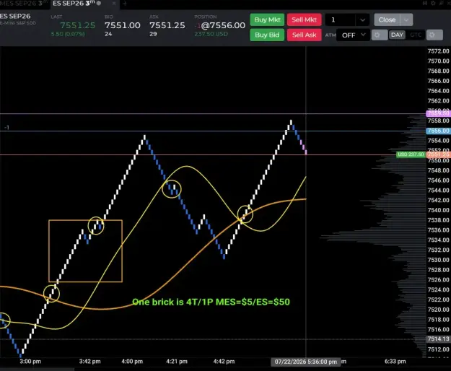Open the order duration settings gear
The height and width of the screenshot is (371, 451).
(434, 35)
